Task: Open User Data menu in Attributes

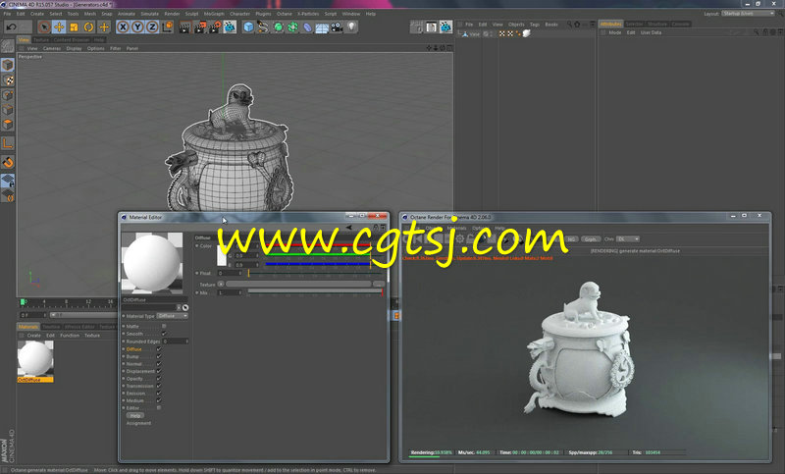Action: pyautogui.click(x=651, y=32)
